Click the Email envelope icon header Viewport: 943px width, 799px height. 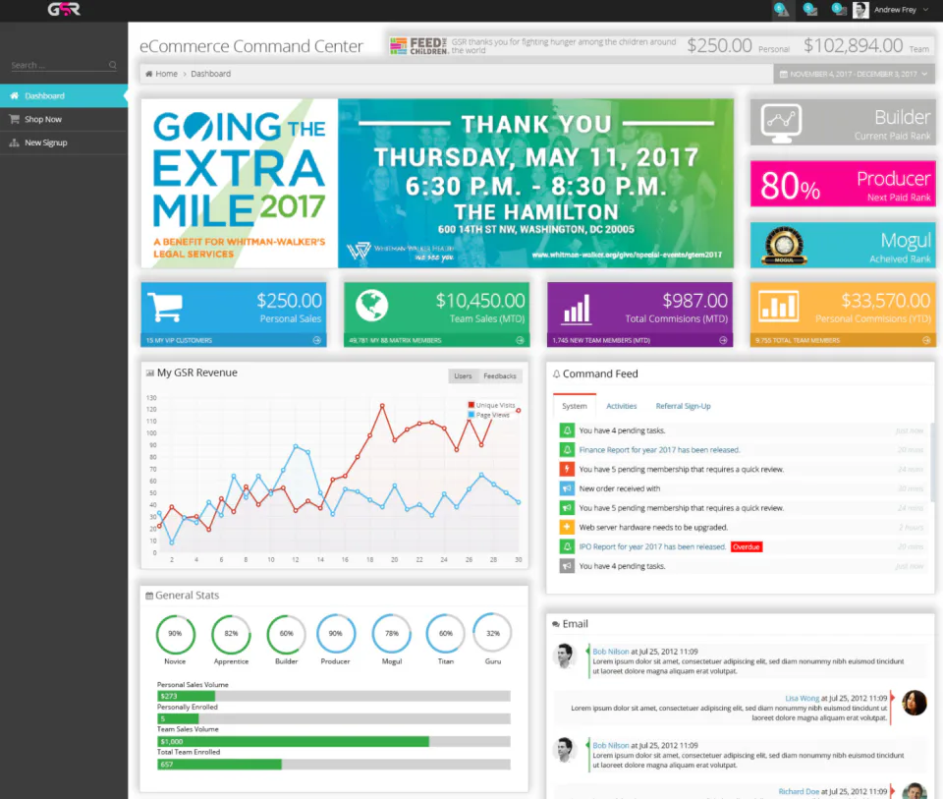coord(555,623)
